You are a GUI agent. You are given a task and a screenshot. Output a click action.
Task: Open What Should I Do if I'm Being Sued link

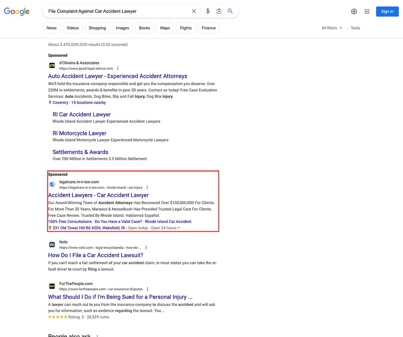(x=120, y=297)
